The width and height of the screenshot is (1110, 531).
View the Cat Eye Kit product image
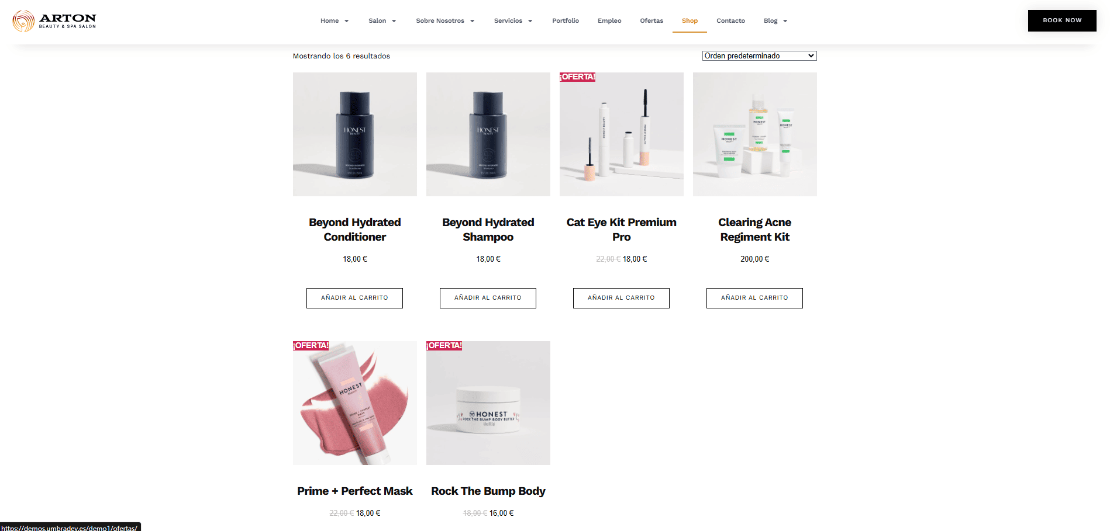click(622, 134)
